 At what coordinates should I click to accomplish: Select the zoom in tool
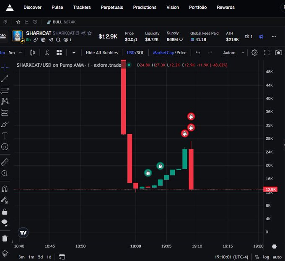pyautogui.click(x=5, y=173)
